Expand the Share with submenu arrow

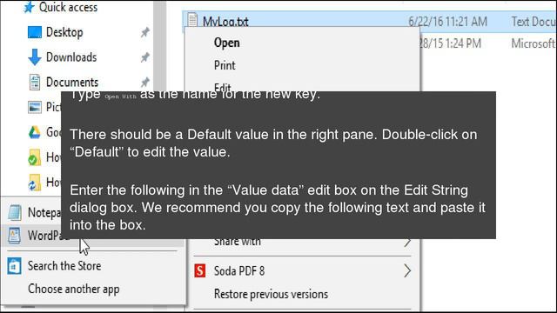tap(407, 243)
